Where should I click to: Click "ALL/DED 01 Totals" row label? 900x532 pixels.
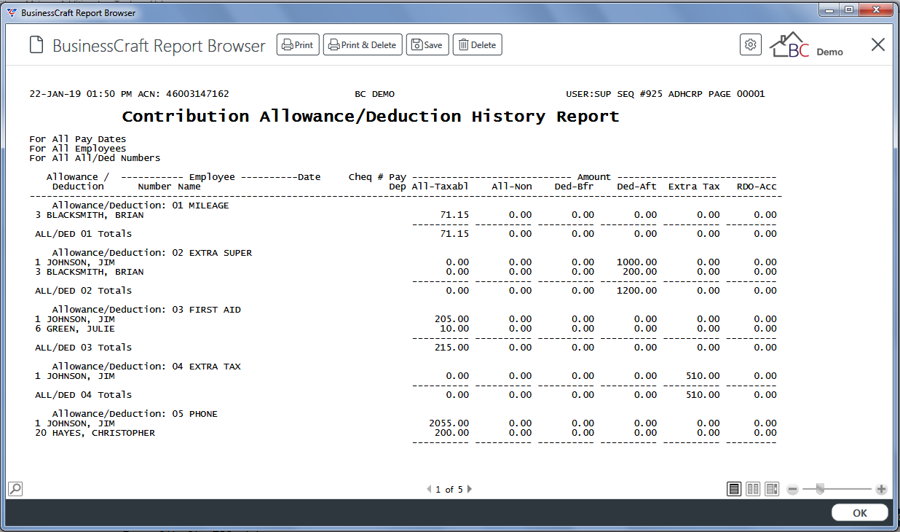(x=84, y=234)
